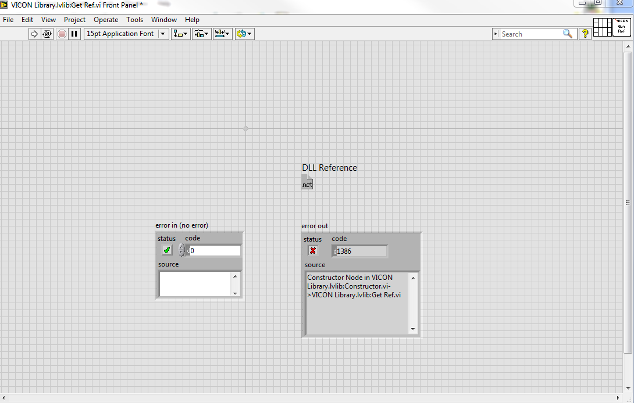This screenshot has height=403, width=634.
Task: Click the error out status X indicator
Action: coord(313,250)
